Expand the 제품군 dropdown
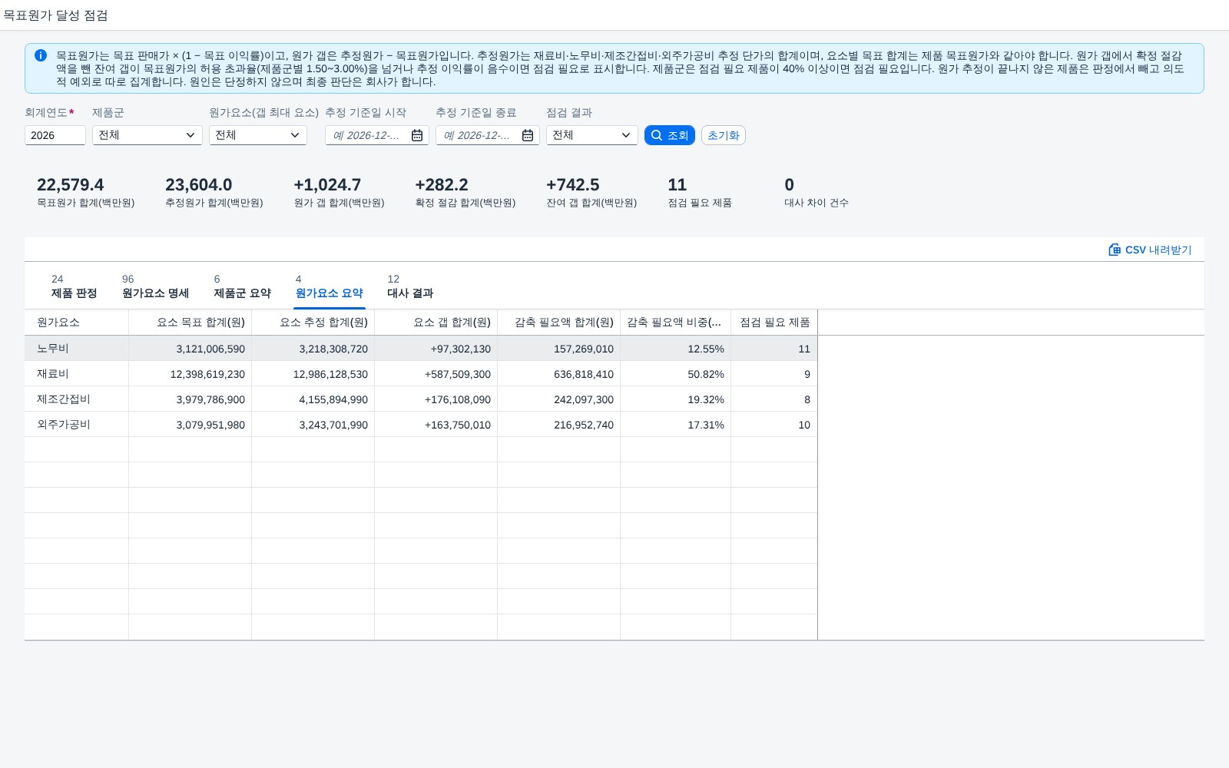Image resolution: width=1229 pixels, height=768 pixels. pyautogui.click(x=147, y=135)
